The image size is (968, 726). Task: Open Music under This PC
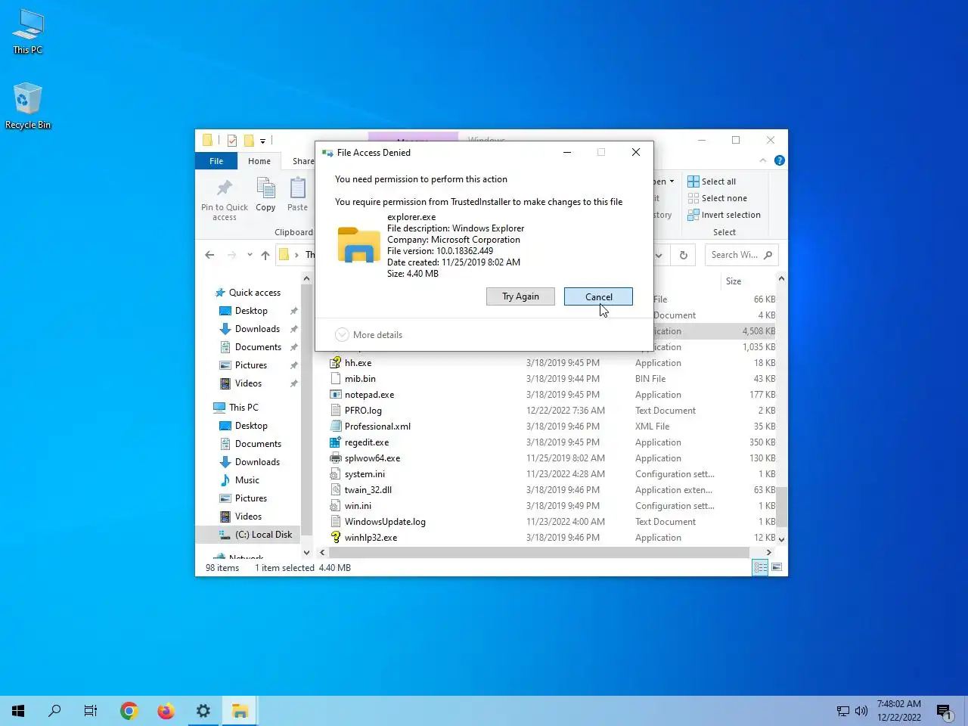[x=247, y=480]
